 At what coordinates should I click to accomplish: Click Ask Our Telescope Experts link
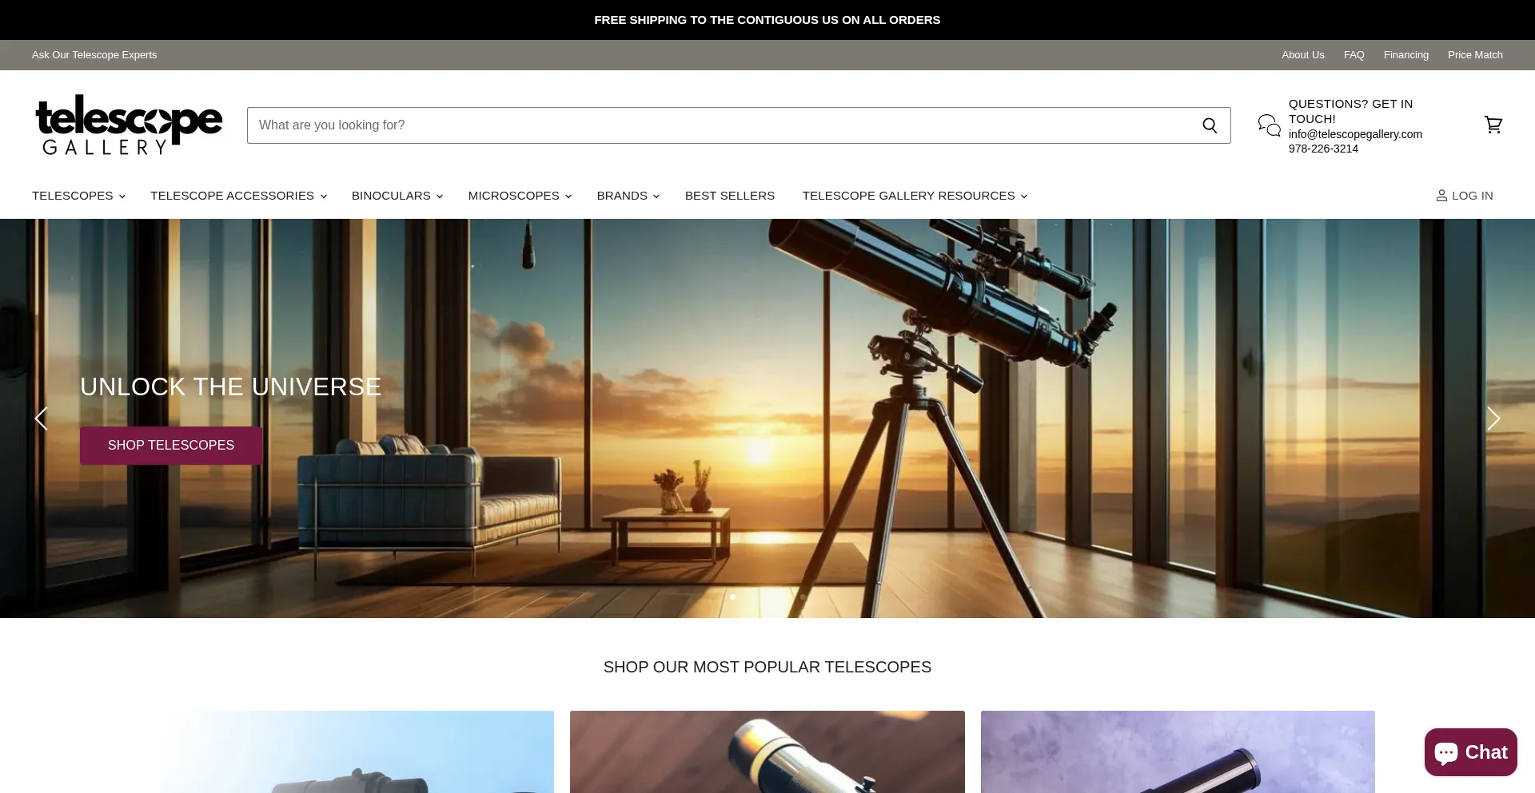pos(94,55)
